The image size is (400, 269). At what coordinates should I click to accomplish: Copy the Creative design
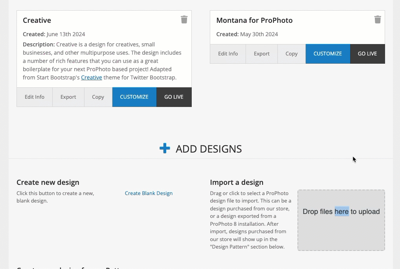98,97
